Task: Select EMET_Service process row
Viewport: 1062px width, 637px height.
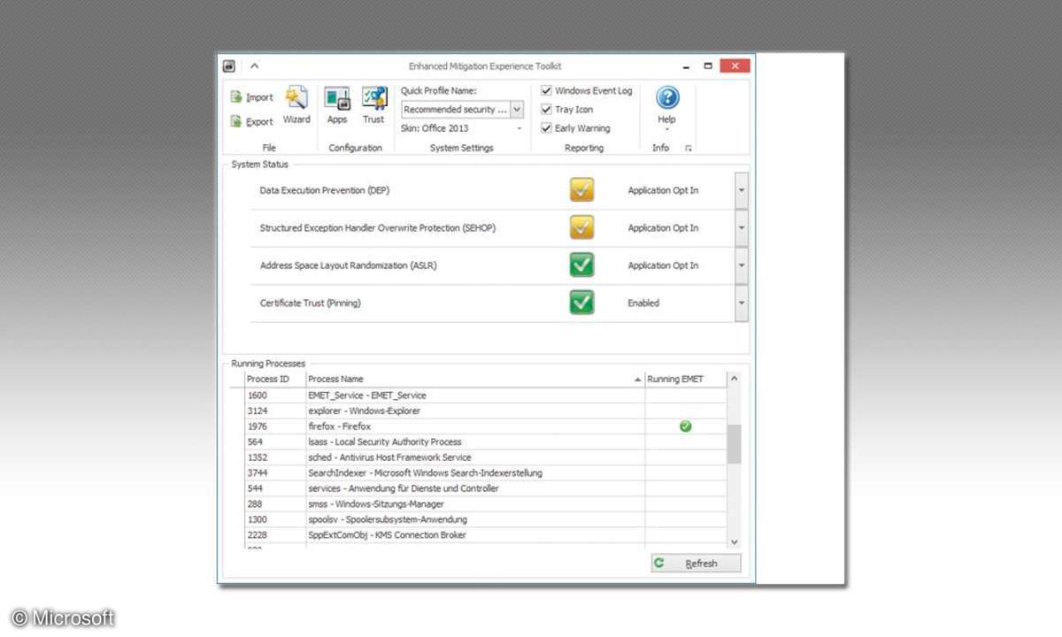Action: coord(485,395)
